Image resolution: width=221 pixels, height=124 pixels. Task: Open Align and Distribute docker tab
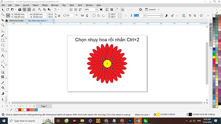211,34
